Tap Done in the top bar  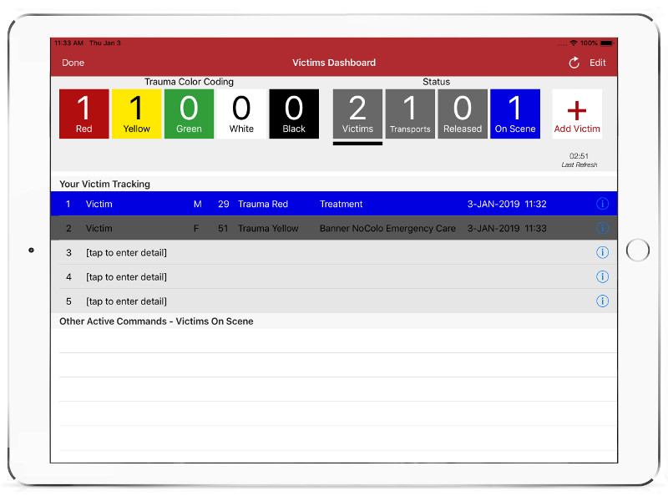pyautogui.click(x=73, y=63)
